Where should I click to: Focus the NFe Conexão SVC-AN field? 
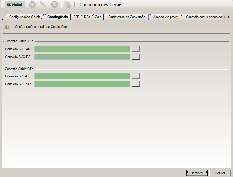coord(82,49)
